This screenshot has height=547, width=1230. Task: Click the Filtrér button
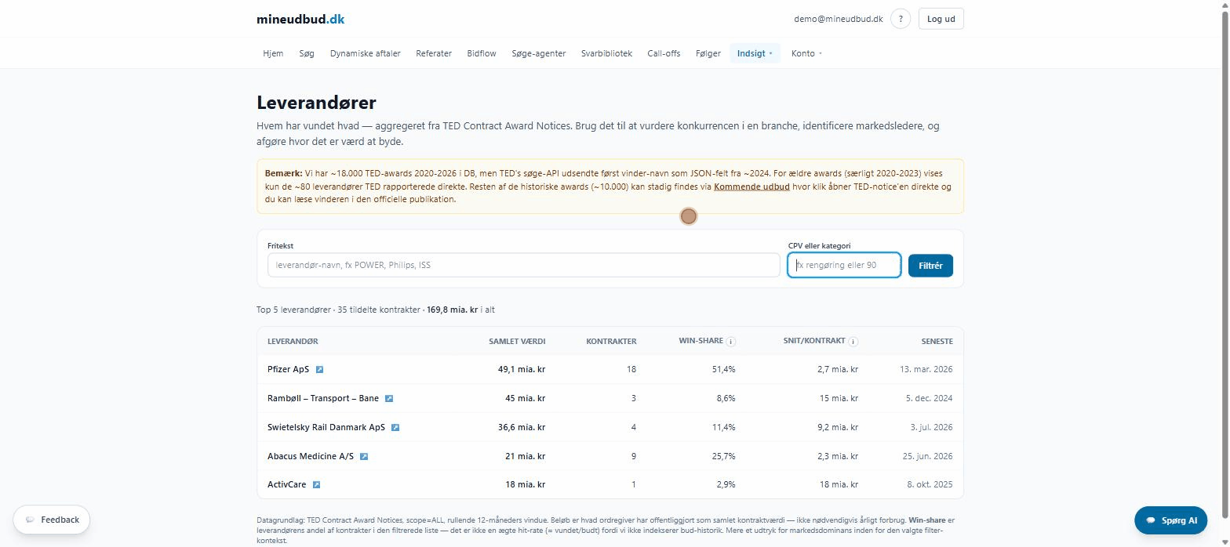coord(930,265)
